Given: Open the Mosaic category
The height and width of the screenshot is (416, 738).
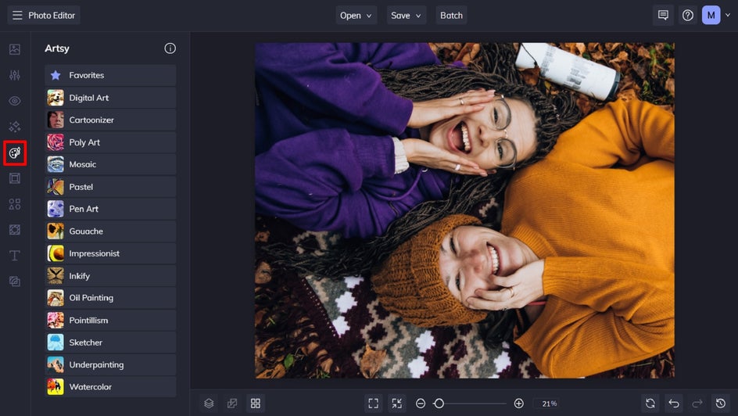Looking at the screenshot, I should (110, 164).
